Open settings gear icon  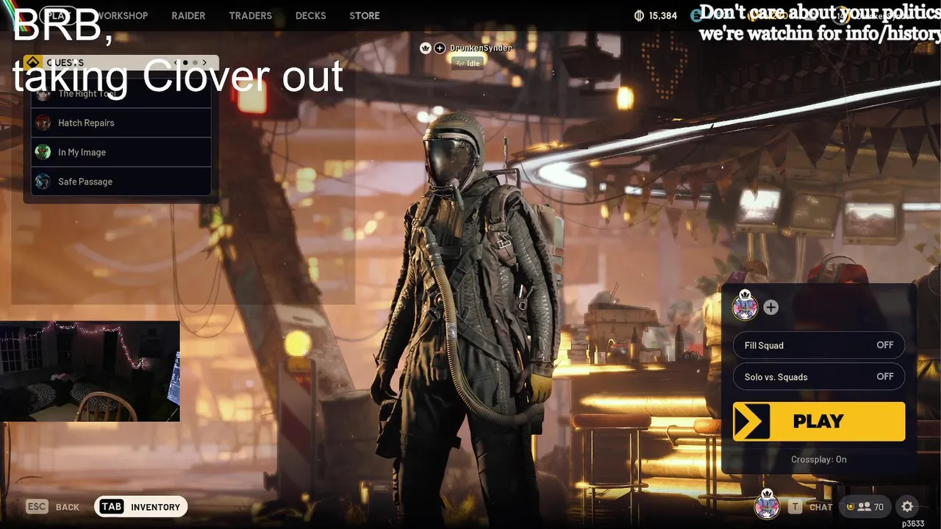tap(907, 506)
